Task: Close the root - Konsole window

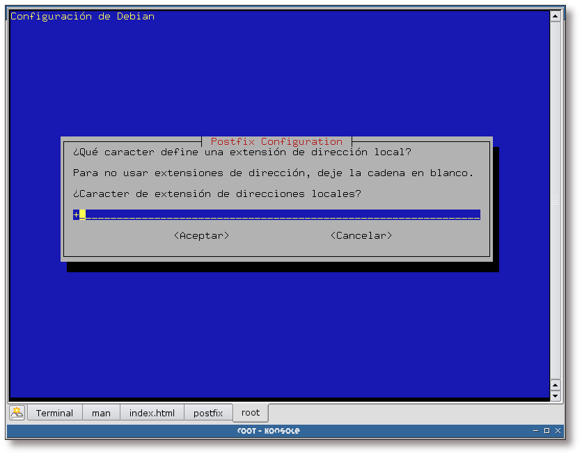Action: (558, 431)
